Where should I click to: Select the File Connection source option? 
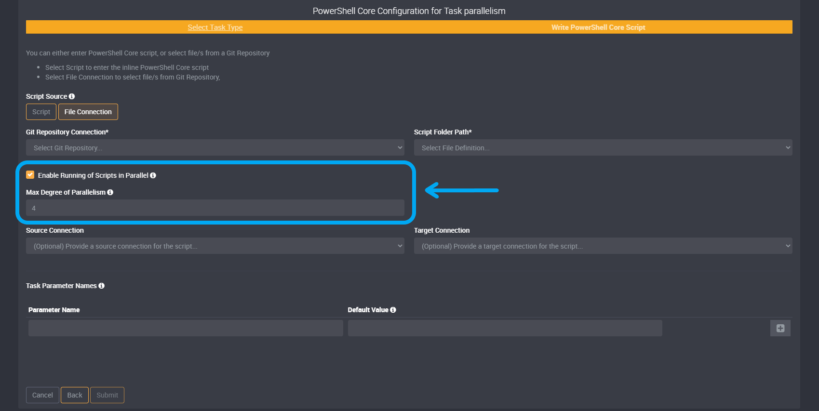[x=88, y=112]
